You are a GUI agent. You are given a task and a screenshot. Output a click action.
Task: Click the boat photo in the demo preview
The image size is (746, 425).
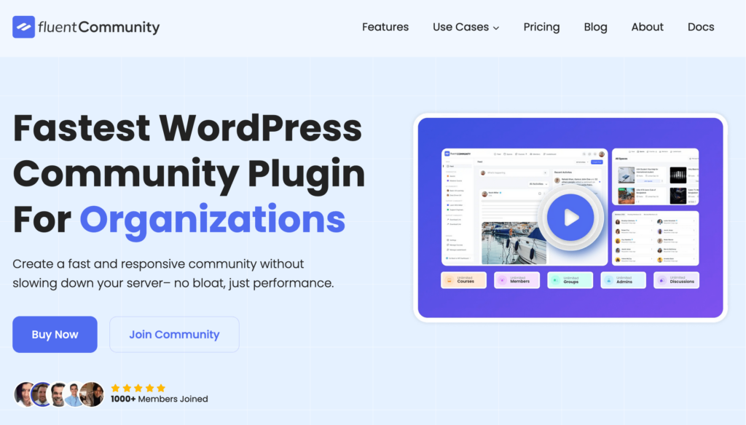point(514,243)
